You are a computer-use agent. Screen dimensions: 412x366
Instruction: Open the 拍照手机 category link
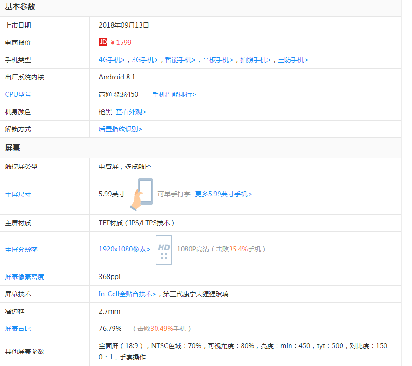(257, 60)
